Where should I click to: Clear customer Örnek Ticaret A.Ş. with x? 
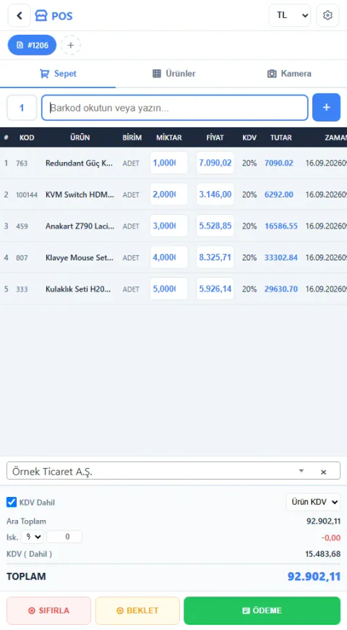(x=323, y=472)
